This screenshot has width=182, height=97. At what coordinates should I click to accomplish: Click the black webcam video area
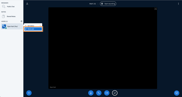point(103,48)
